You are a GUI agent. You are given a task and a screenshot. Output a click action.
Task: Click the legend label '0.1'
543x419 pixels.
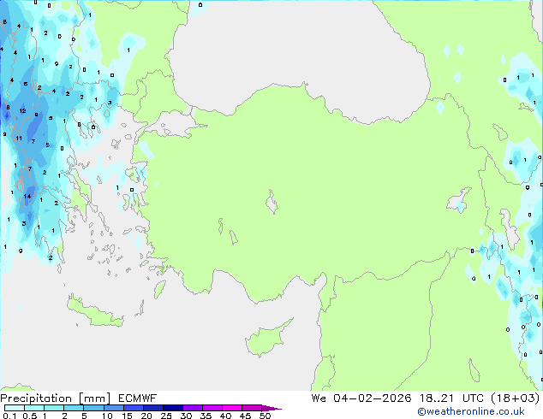9,416
